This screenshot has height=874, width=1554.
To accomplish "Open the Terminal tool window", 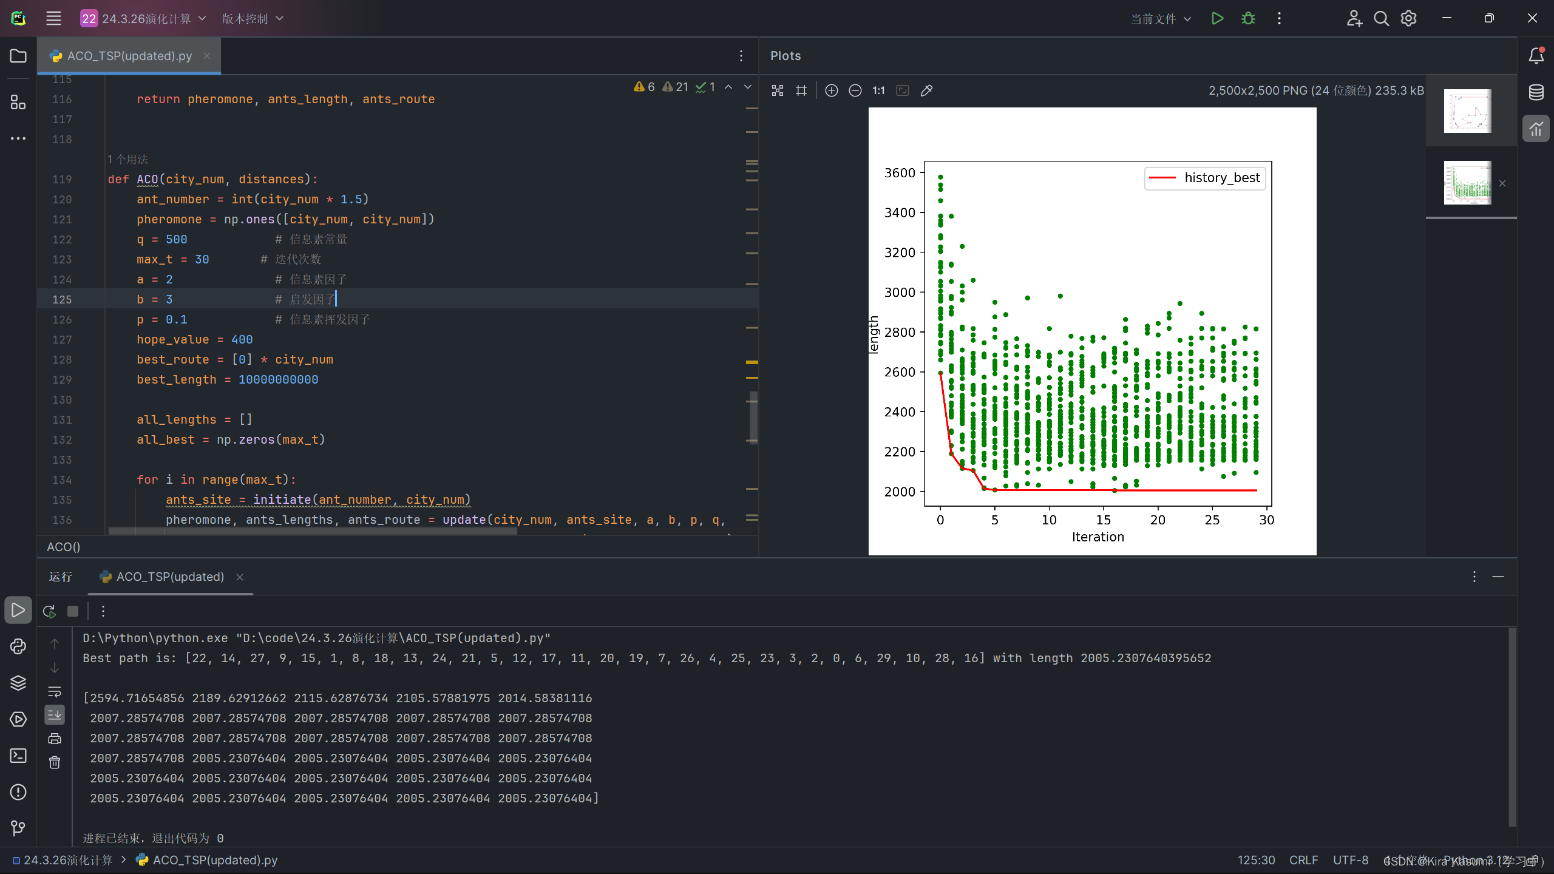I will point(18,756).
